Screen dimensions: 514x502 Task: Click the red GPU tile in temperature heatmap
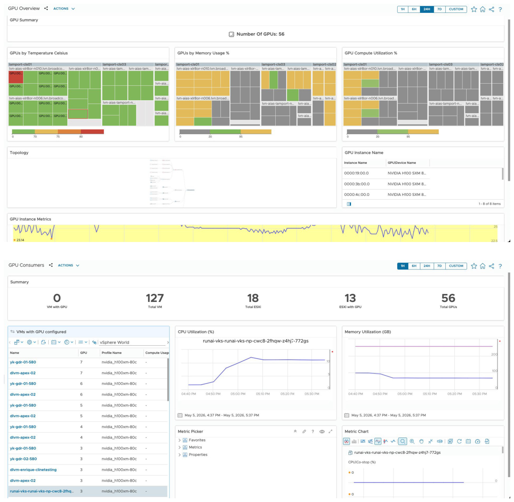(16, 77)
